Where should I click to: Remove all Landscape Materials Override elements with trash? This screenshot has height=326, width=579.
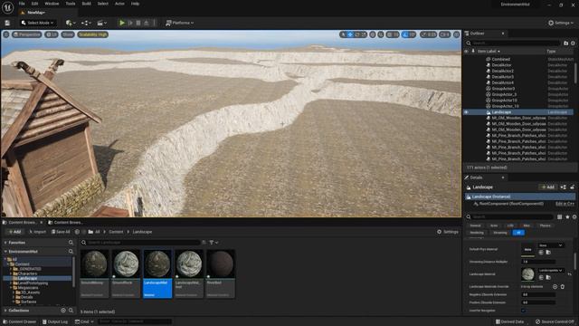tap(563, 286)
